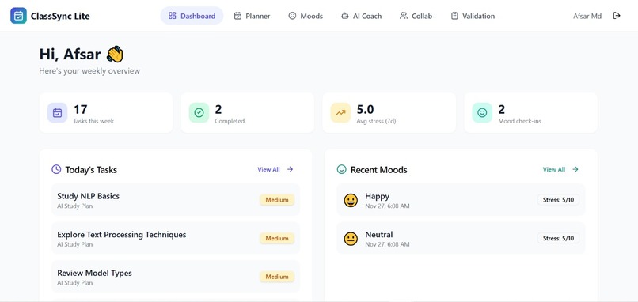Navigate to the Collab tab
Viewport: 638px width, 302px height.
pyautogui.click(x=416, y=16)
